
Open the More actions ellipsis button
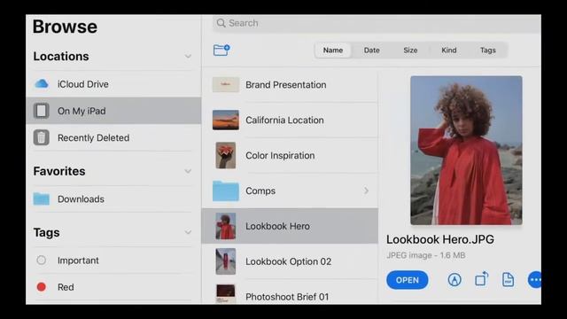tap(534, 280)
